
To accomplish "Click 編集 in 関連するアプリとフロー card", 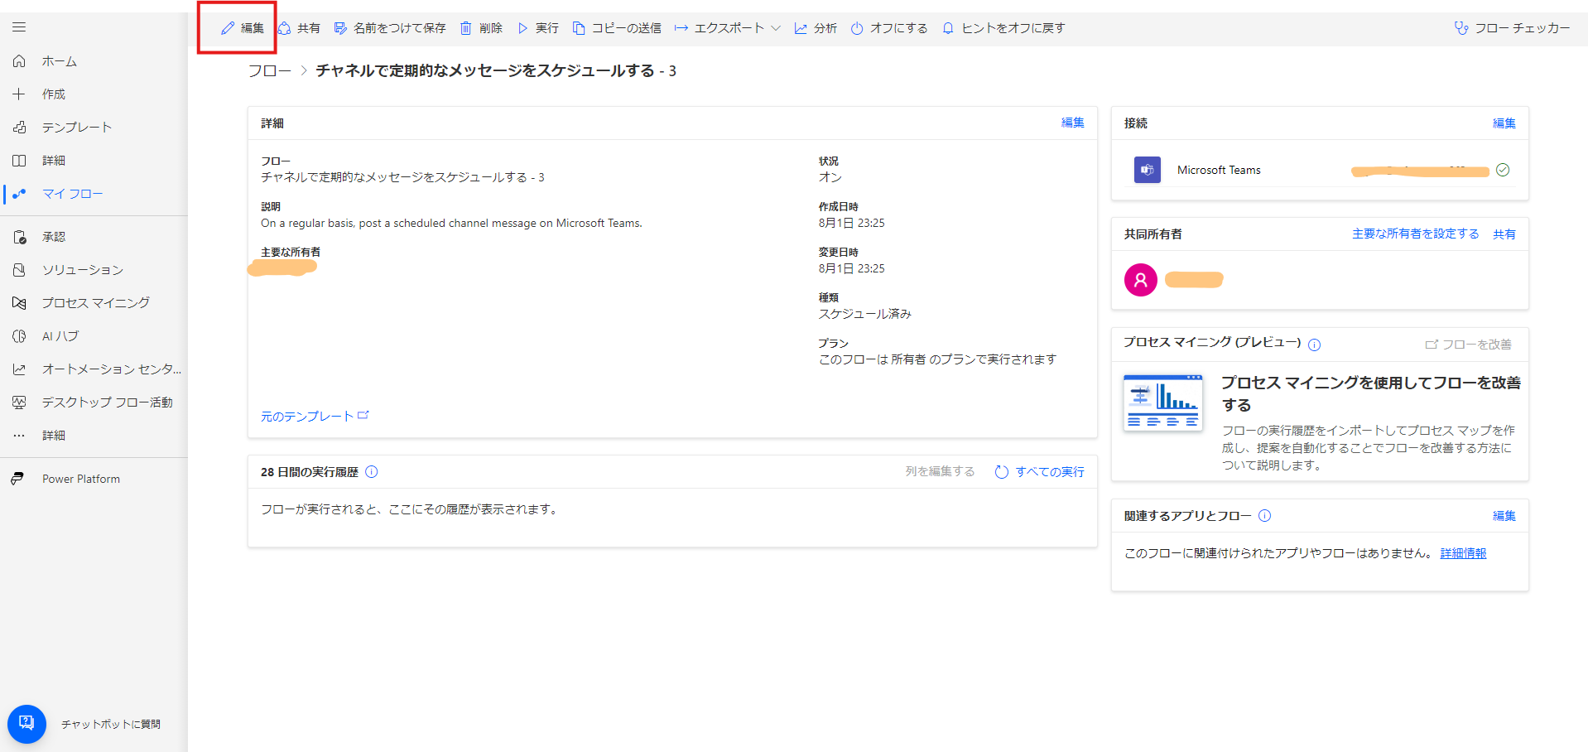I will point(1504,516).
